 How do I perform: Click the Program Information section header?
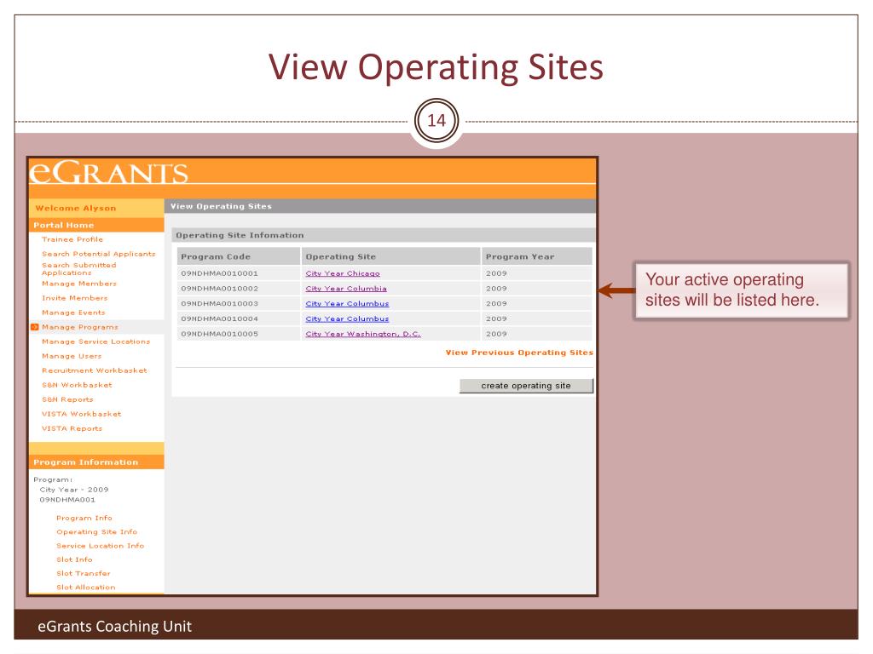point(96,462)
